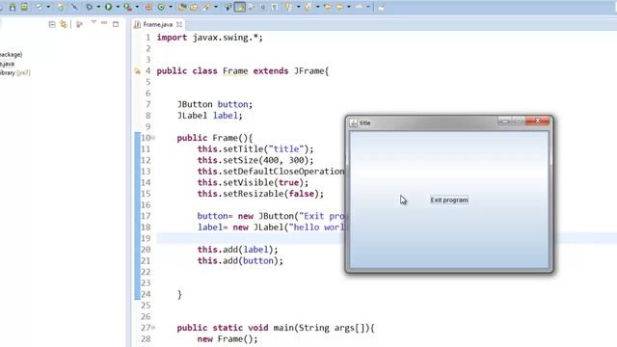Click the this.setTitle("title"); line
This screenshot has width=617, height=347.
click(255, 149)
